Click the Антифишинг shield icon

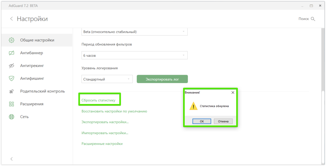tap(11, 78)
